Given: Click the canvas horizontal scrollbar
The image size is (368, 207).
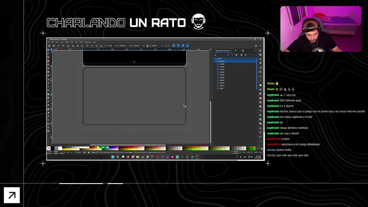Looking at the screenshot, I should coord(128,145).
